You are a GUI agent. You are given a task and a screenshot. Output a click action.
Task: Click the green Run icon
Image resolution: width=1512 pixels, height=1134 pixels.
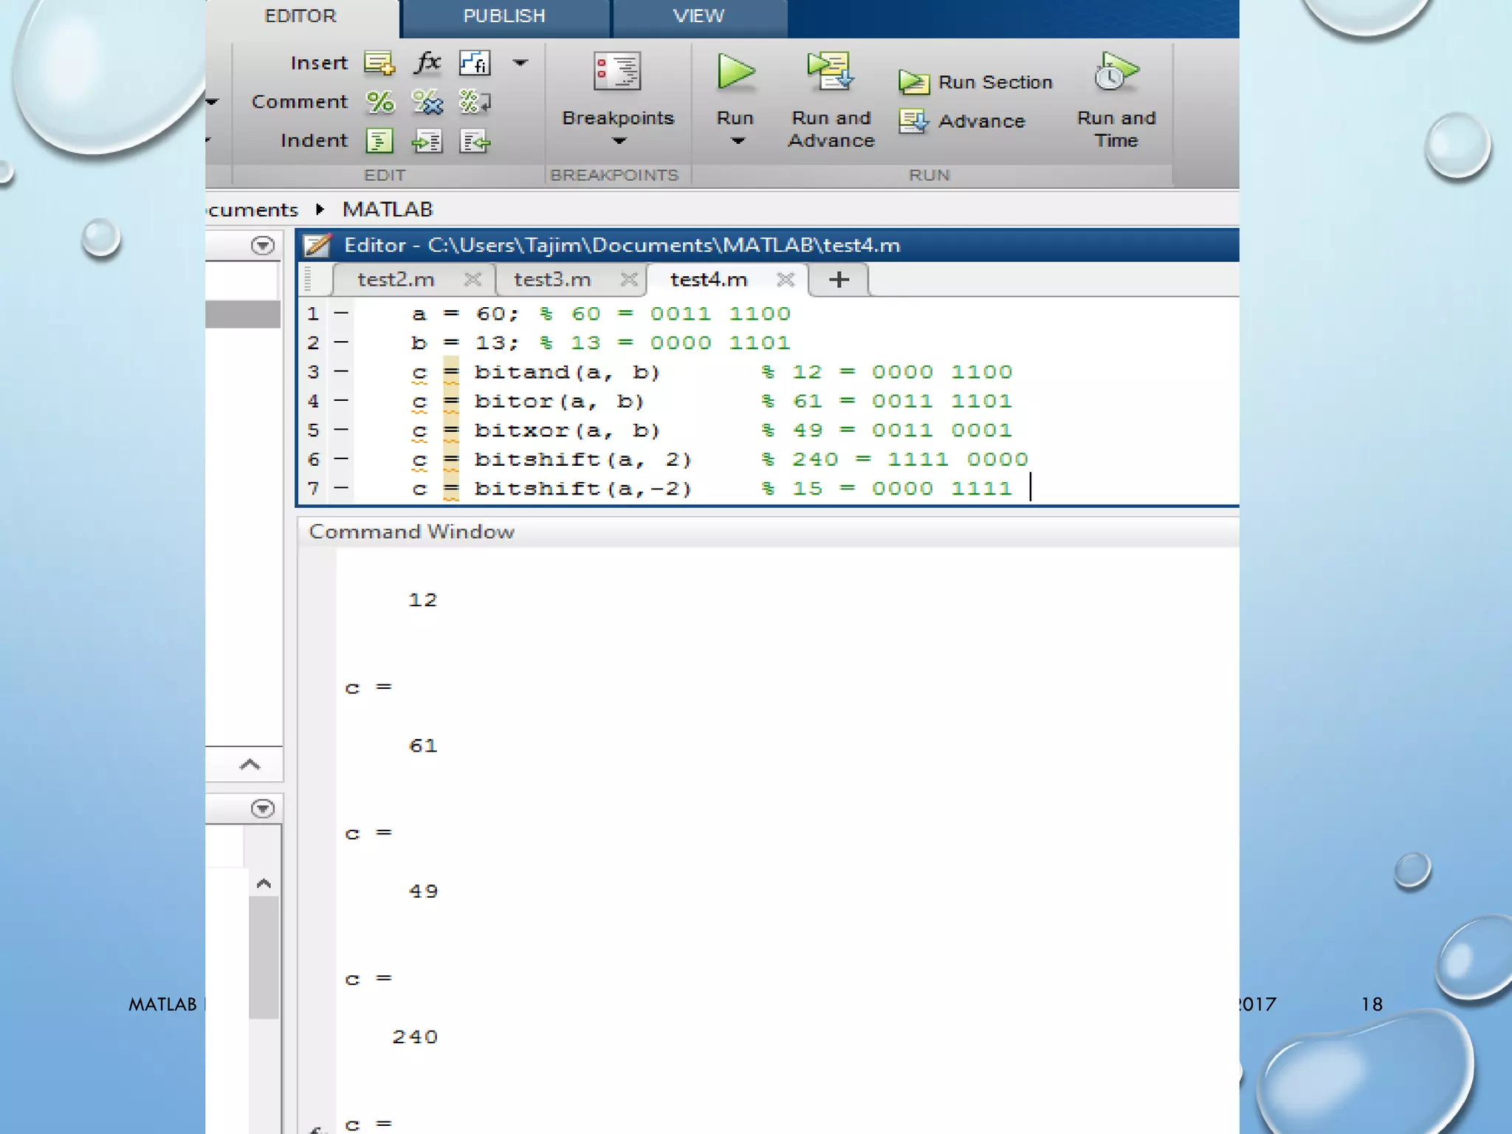(735, 72)
